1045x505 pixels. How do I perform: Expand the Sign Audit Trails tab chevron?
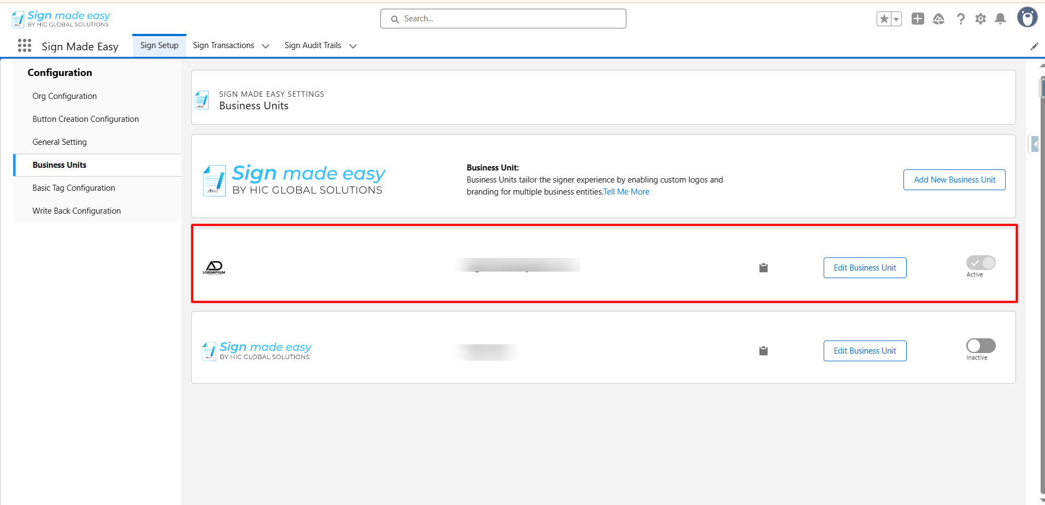point(353,46)
